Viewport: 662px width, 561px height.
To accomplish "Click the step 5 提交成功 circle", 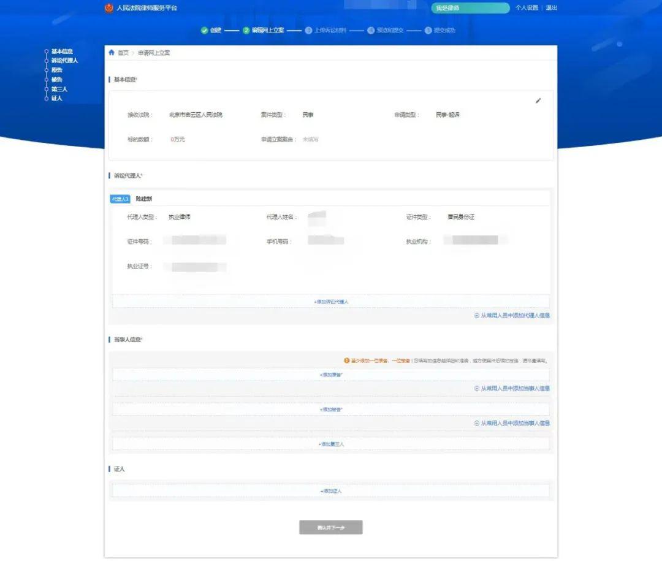I will pos(428,31).
